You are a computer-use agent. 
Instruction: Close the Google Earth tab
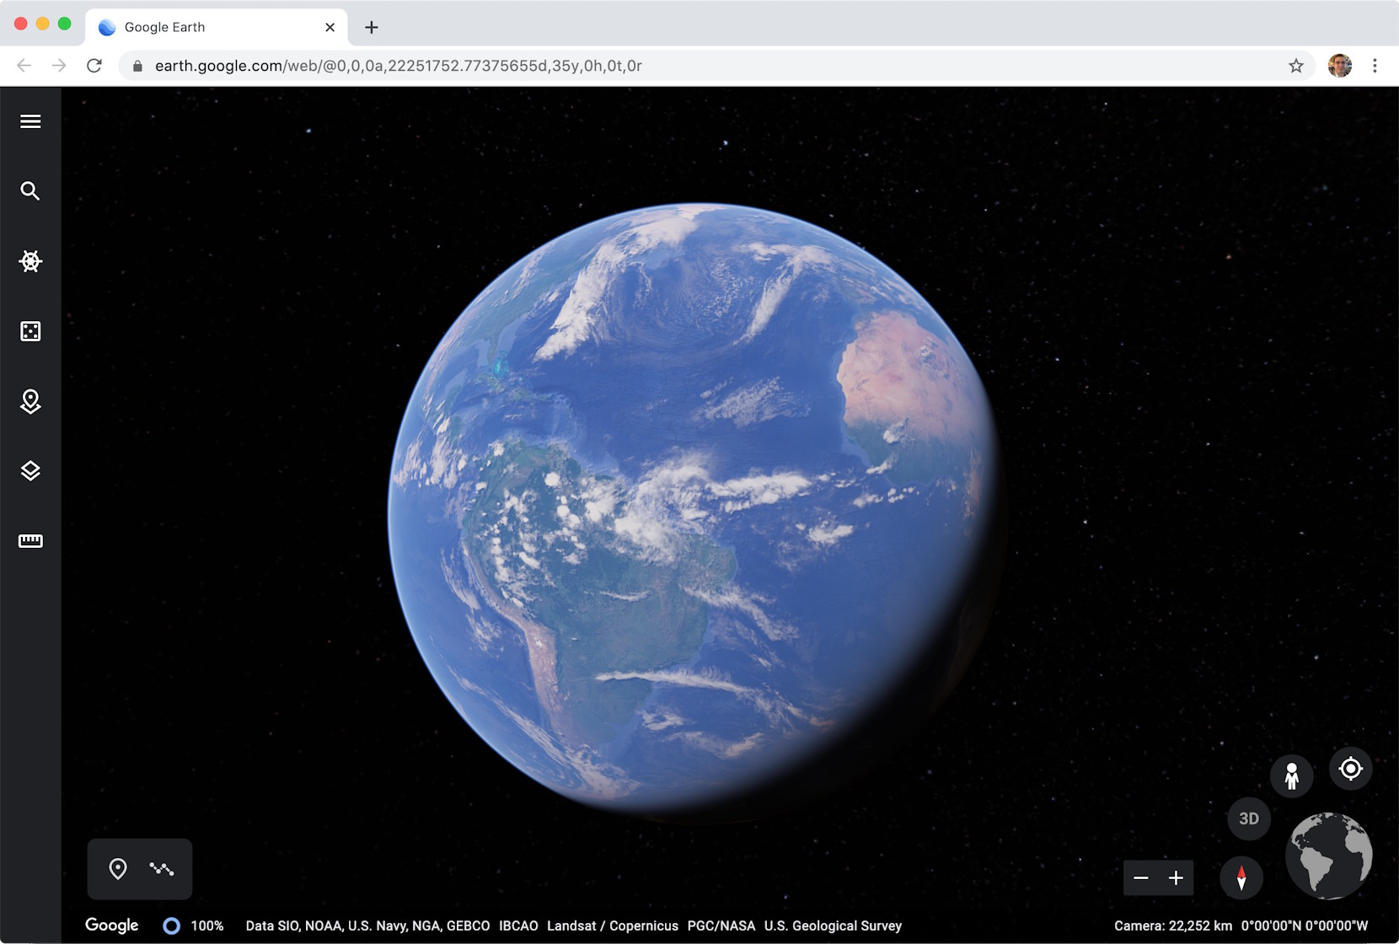(x=330, y=27)
